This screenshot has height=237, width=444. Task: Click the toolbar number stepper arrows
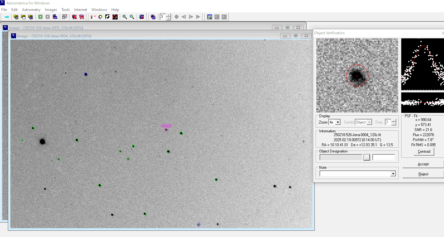[168, 17]
